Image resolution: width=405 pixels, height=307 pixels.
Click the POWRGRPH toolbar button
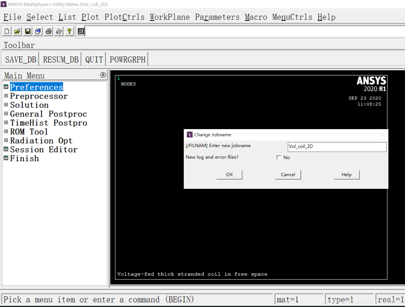(127, 59)
